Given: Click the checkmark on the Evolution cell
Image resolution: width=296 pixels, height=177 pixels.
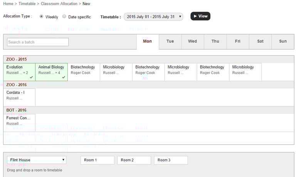Looking at the screenshot, I should [31, 77].
